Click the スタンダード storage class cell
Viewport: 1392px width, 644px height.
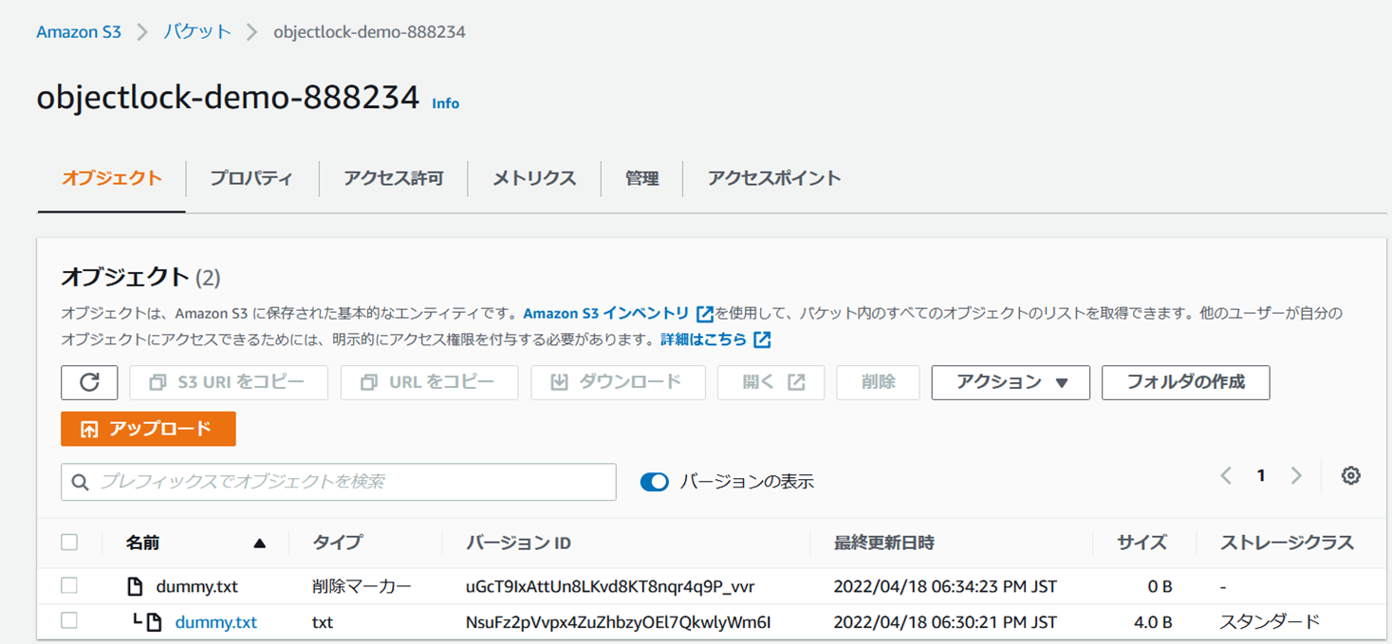coord(1270,622)
